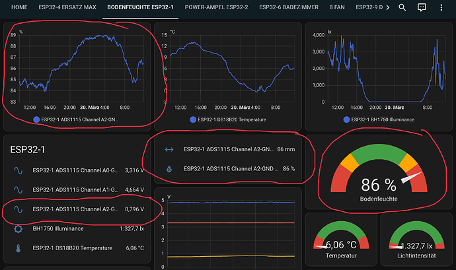Open the assistant chat bubble icon
The width and height of the screenshot is (456, 270).
pyautogui.click(x=422, y=7)
